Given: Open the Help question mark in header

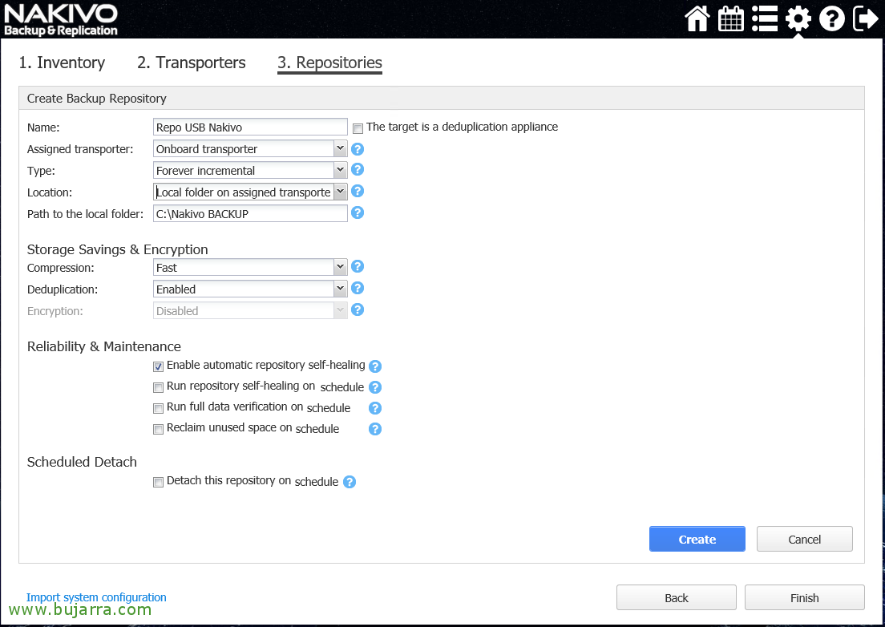Looking at the screenshot, I should (832, 18).
